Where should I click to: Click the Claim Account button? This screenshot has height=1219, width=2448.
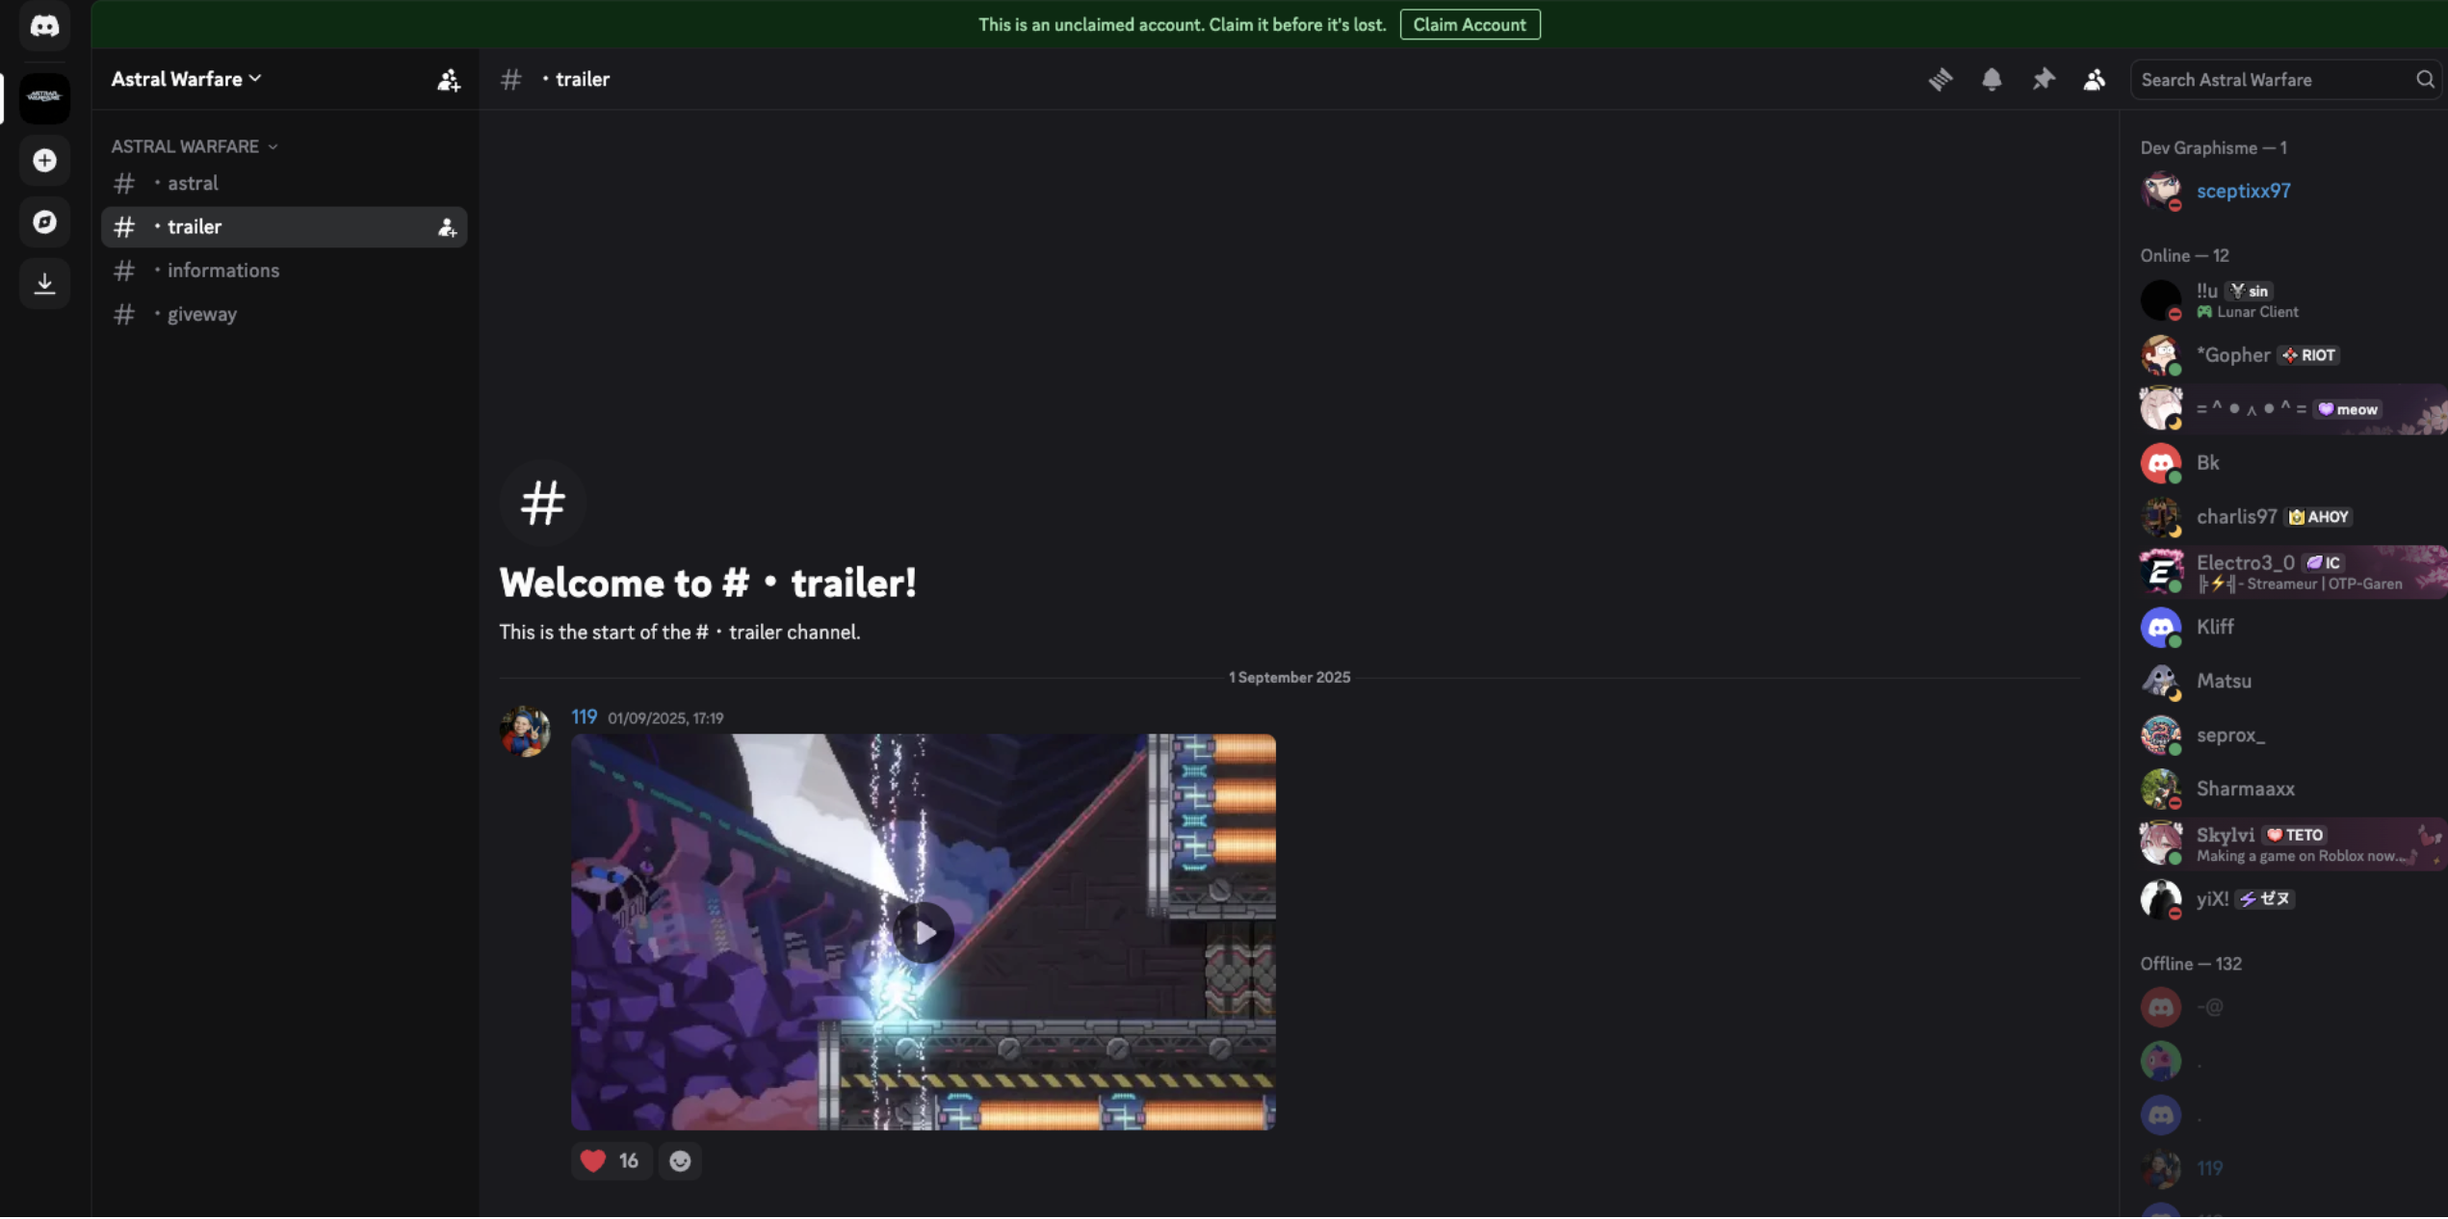[1469, 25]
